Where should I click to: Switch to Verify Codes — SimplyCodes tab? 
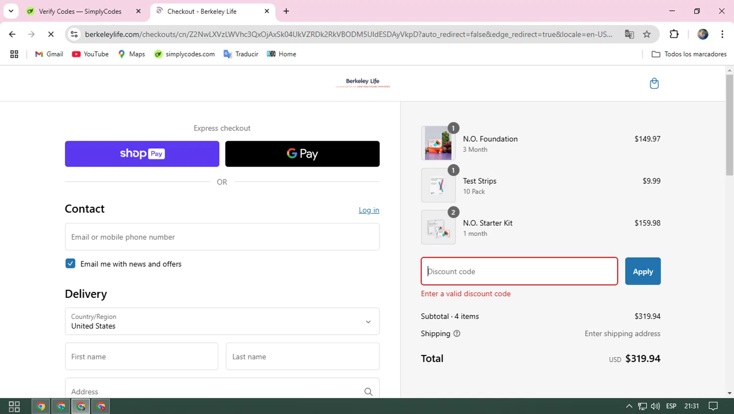pos(80,11)
